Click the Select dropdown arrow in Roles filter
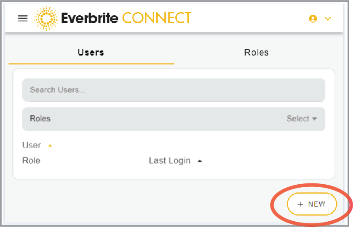The width and height of the screenshot is (353, 228). (314, 119)
